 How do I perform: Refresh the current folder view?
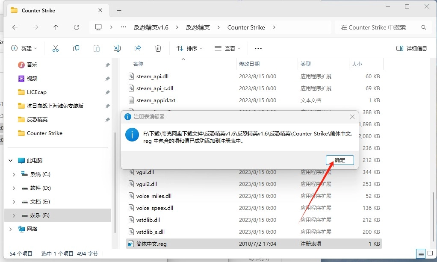77,27
